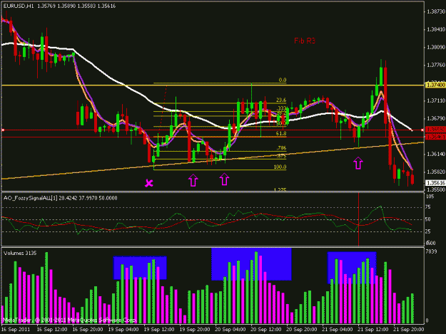Click the 1.38090 price scale value
Image resolution: width=446 pixels, height=334 pixels.
click(x=436, y=47)
